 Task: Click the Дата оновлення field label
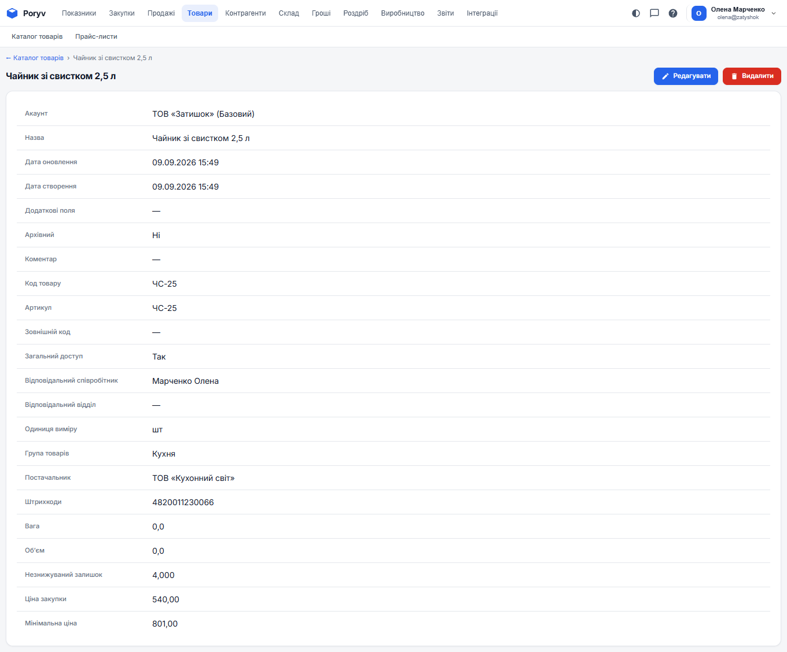(x=51, y=162)
